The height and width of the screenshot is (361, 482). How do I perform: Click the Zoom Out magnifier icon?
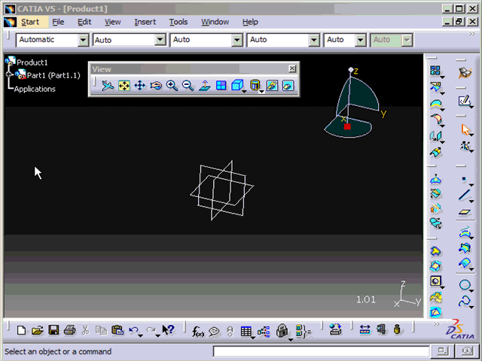click(x=188, y=85)
